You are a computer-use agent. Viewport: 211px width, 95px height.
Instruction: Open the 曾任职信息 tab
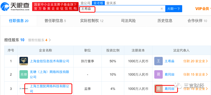pyautogui.click(x=55, y=21)
